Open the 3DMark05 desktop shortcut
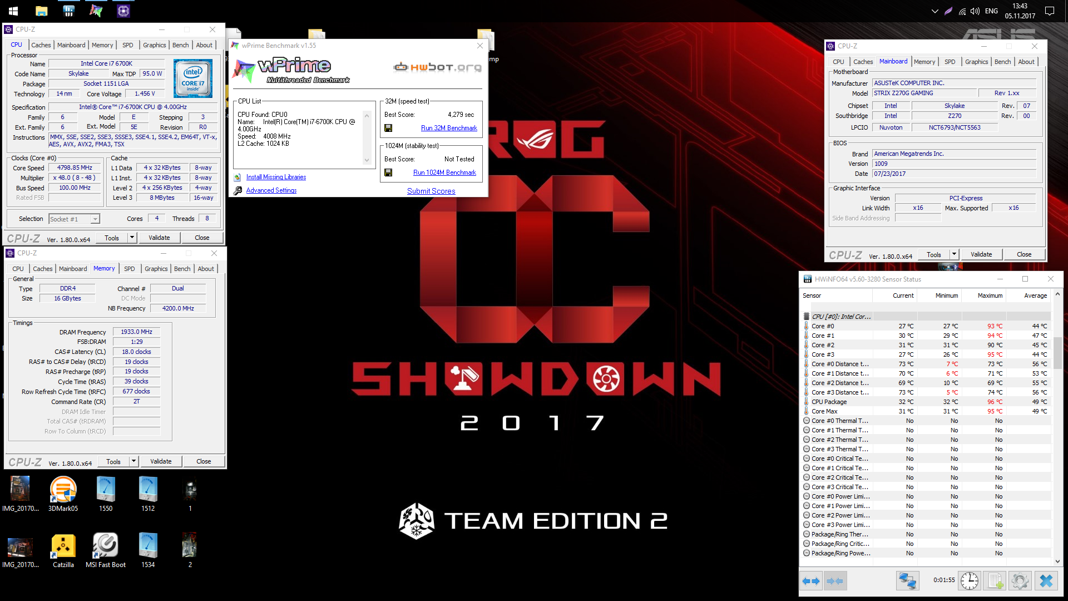 [x=63, y=494]
